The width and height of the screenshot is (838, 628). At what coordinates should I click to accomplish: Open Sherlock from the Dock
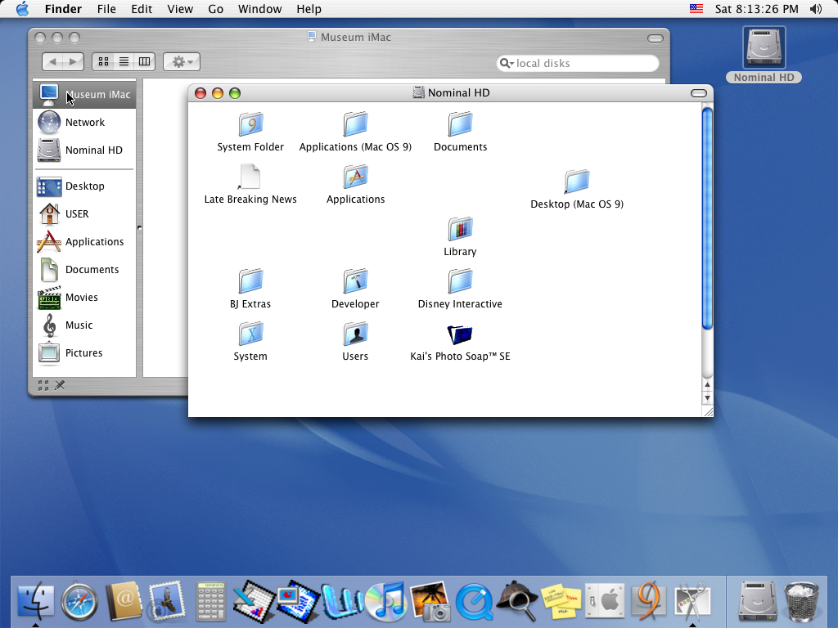517,601
